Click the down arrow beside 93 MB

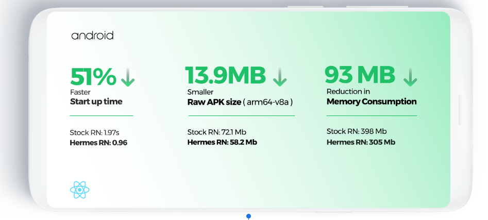tap(410, 77)
